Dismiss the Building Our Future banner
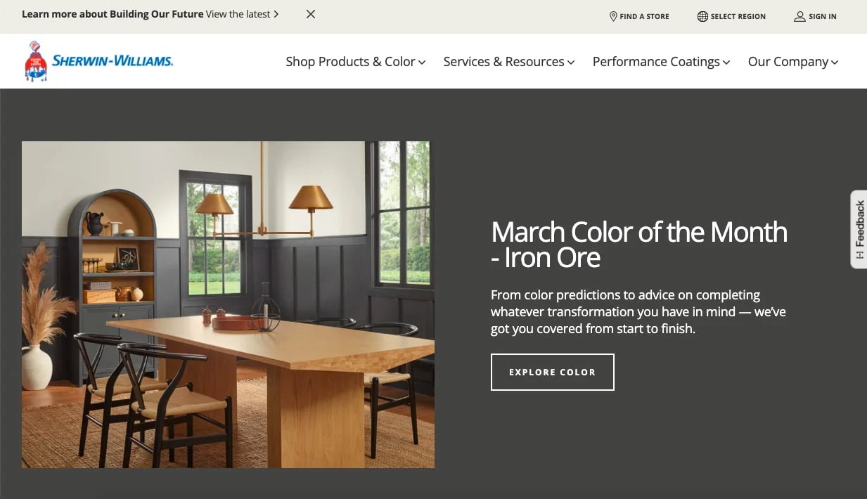The width and height of the screenshot is (867, 499). (x=311, y=14)
